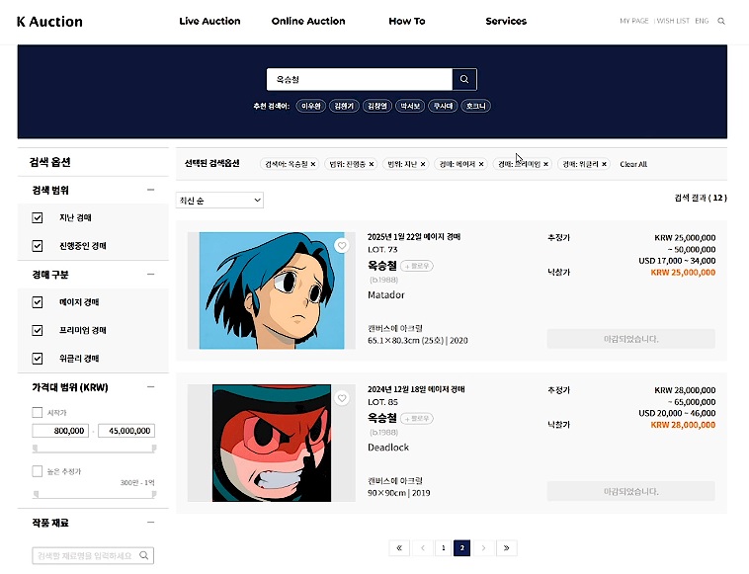Open the header search magnifier icon
749x574 pixels.
(x=721, y=21)
